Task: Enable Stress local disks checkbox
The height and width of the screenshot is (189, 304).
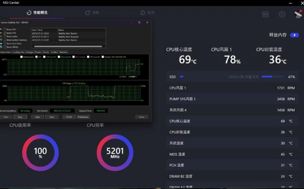Action: coord(5,43)
